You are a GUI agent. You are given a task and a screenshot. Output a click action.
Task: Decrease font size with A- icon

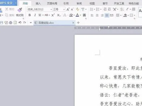72,9
